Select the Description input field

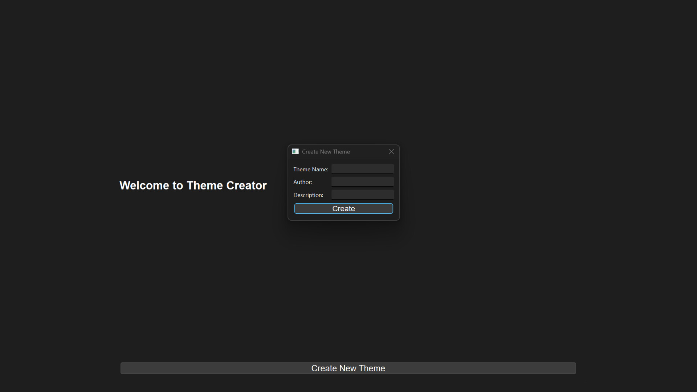click(x=362, y=195)
